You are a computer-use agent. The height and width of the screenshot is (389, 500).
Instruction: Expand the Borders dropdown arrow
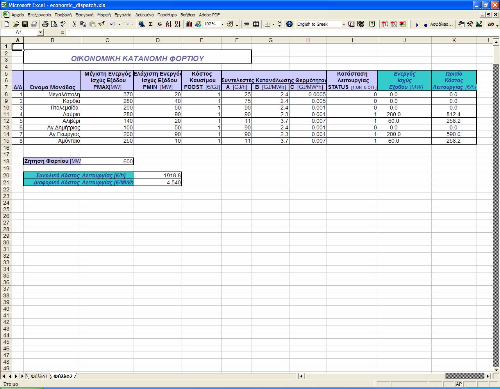(273, 24)
